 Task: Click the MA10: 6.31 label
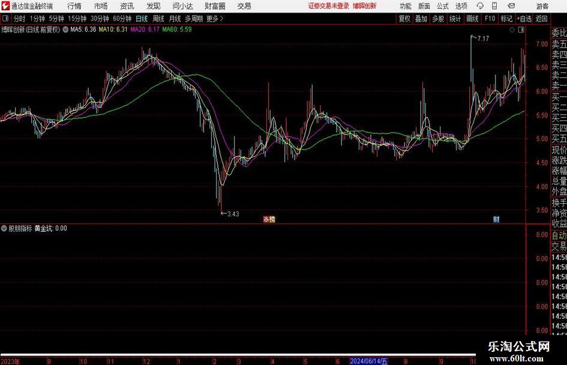(x=113, y=29)
